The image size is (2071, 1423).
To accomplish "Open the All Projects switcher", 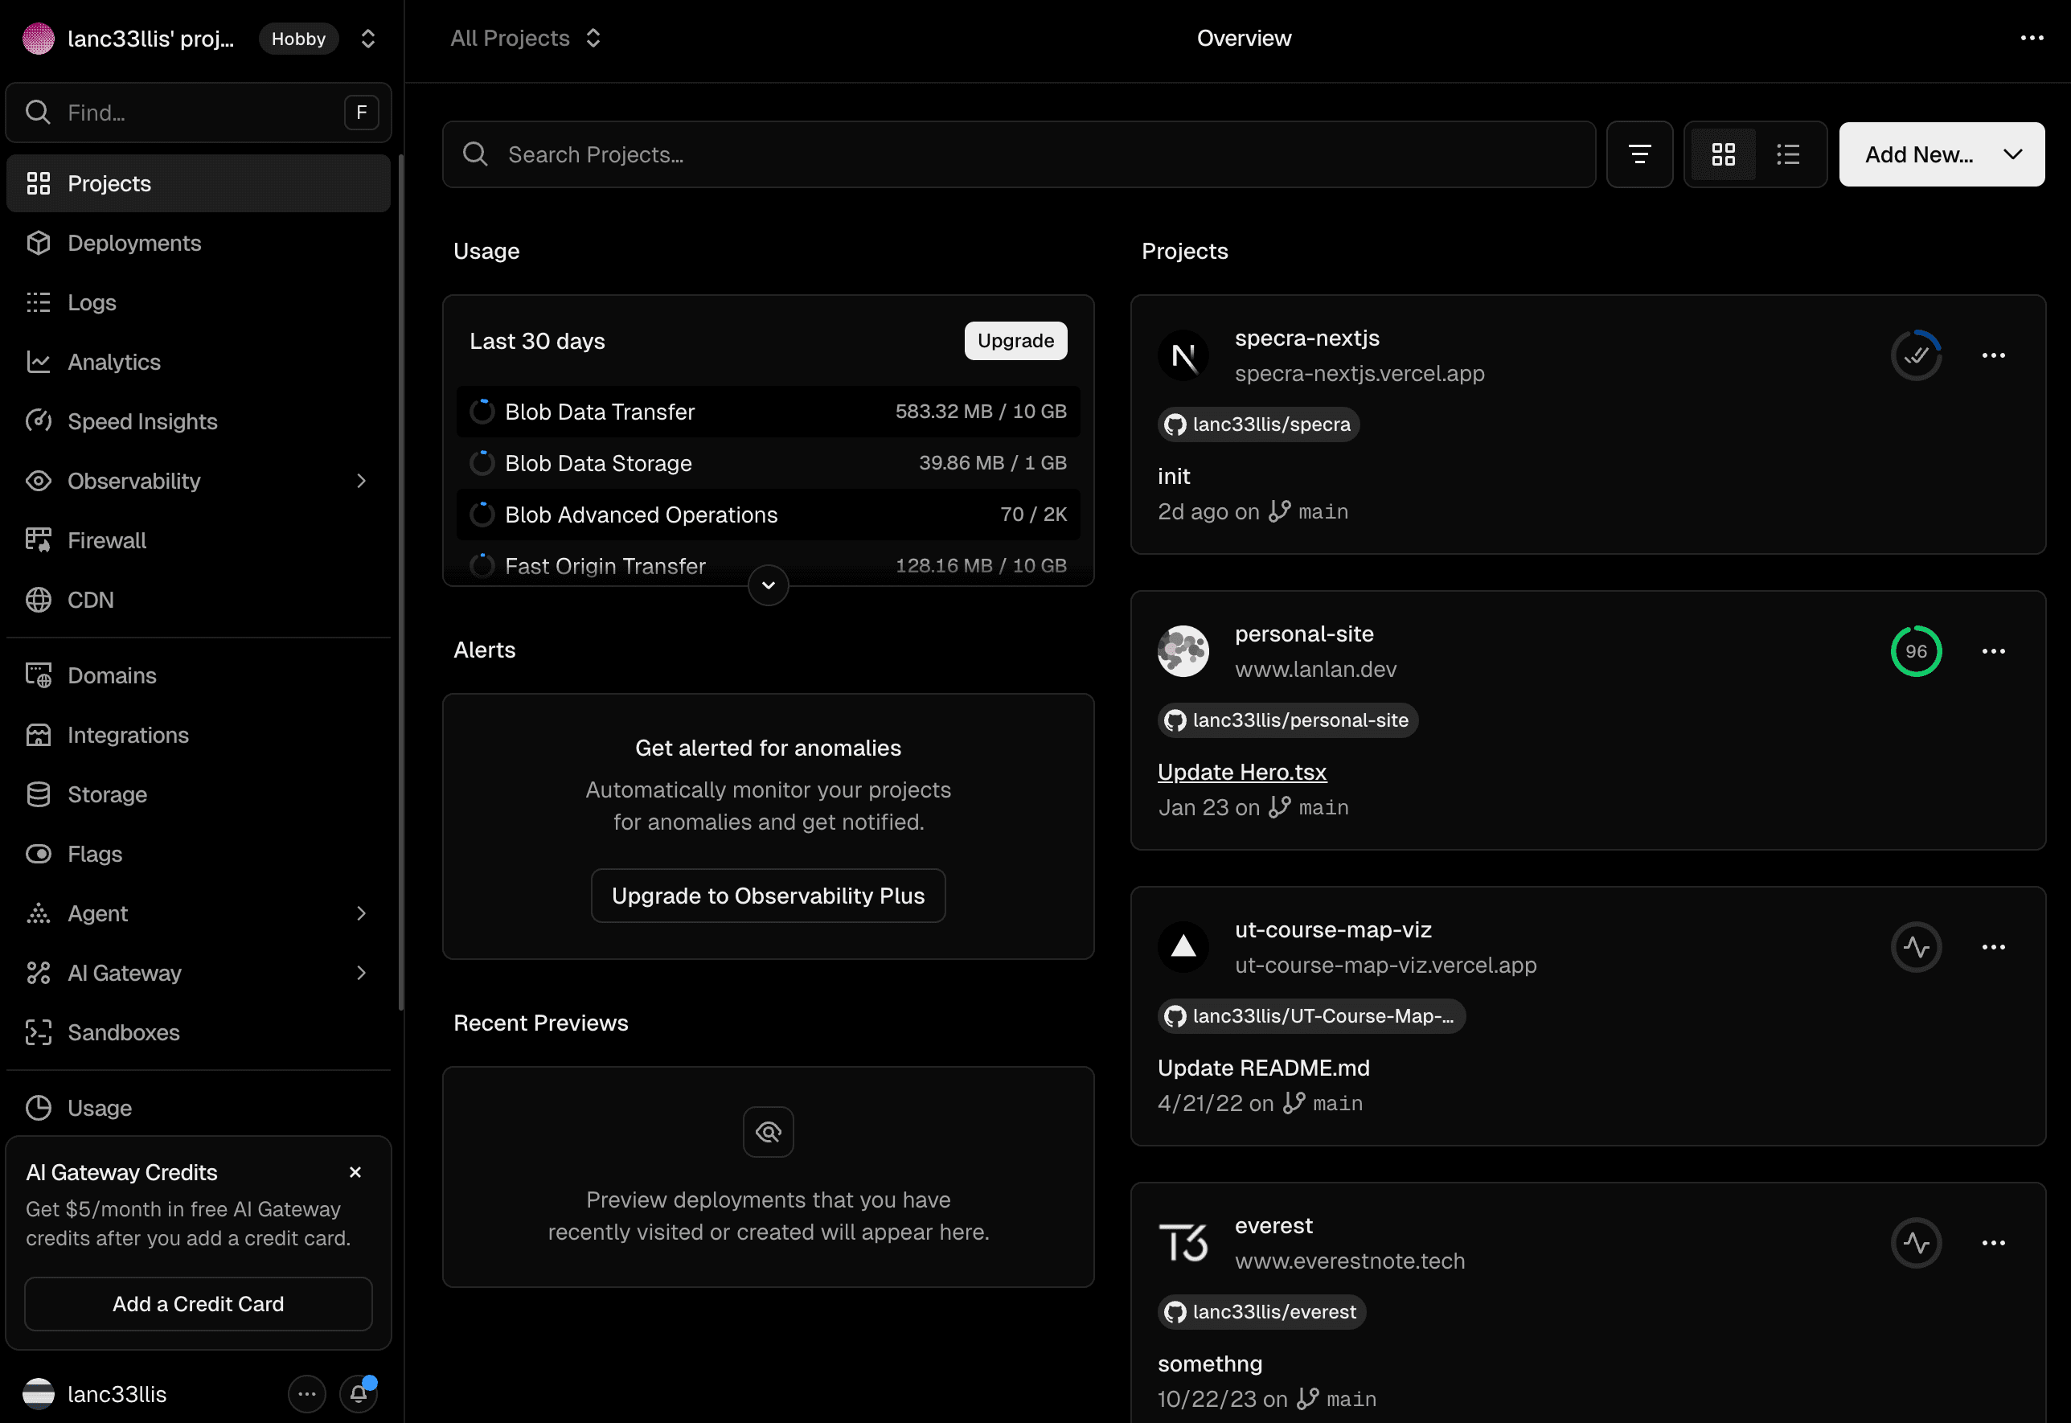I will [x=525, y=38].
